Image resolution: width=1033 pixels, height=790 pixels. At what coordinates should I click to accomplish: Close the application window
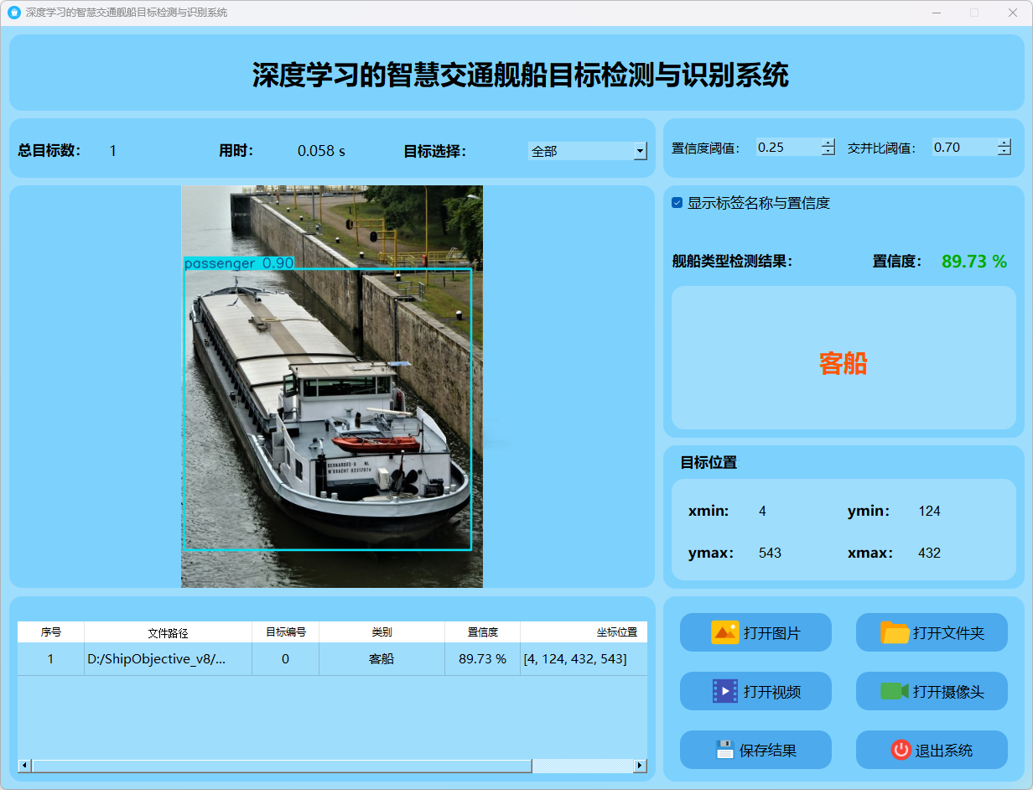pos(1013,13)
